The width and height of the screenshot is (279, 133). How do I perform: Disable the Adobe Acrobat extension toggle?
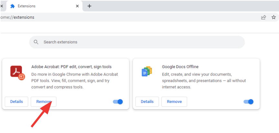click(118, 102)
